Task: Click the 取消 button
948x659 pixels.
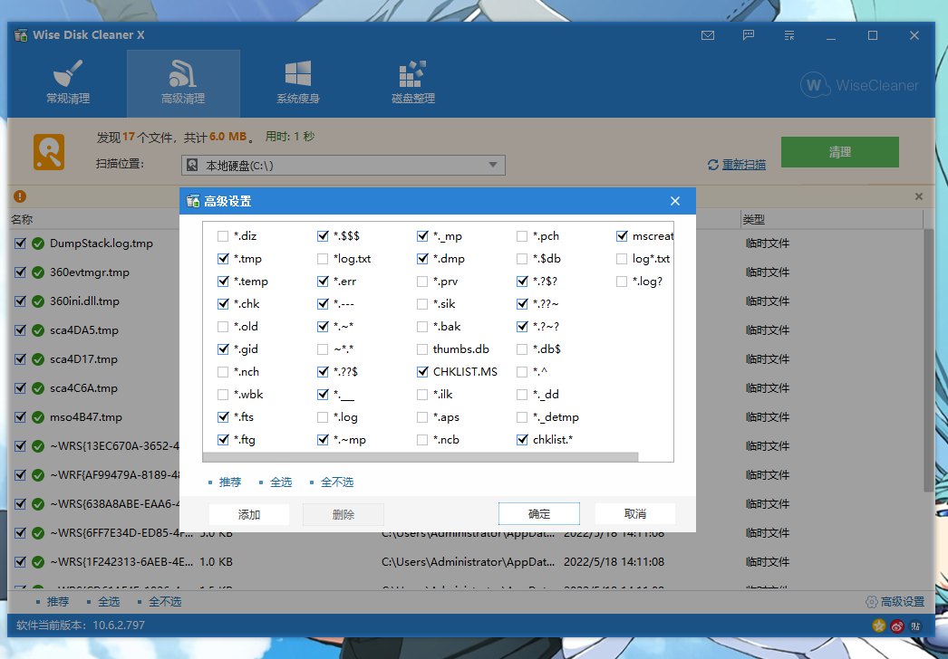Action: [634, 514]
